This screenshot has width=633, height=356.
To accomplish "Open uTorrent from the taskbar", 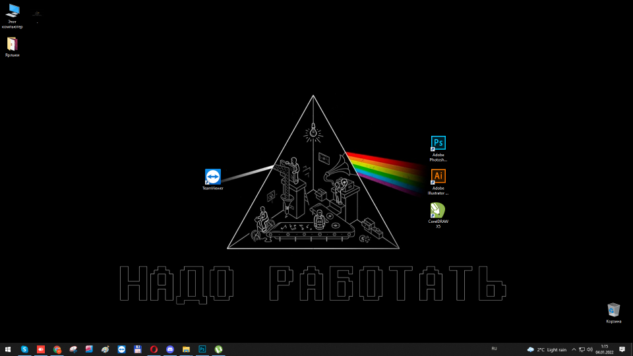I will 218,349.
